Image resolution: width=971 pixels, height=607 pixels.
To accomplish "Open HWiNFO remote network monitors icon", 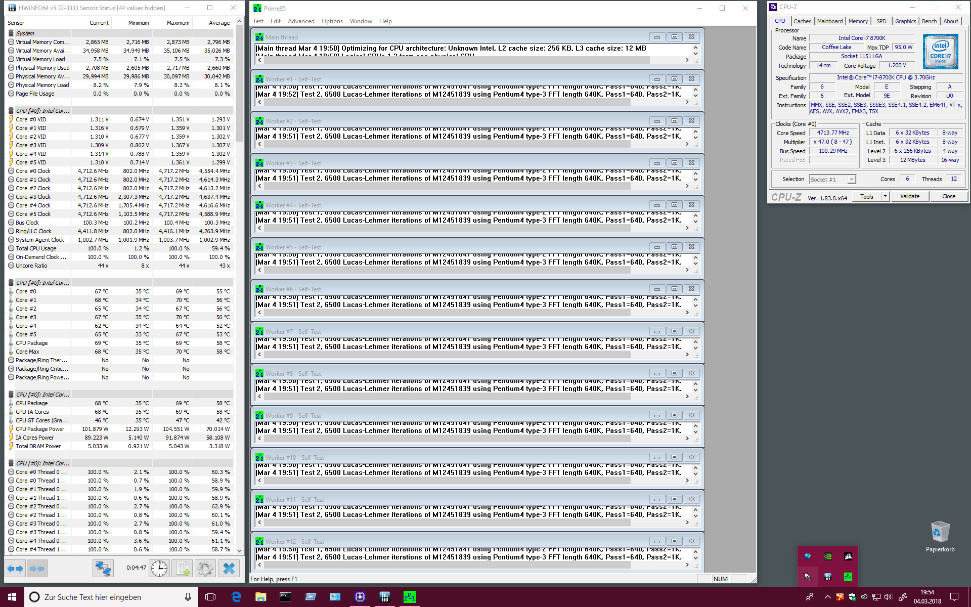I will tap(103, 569).
